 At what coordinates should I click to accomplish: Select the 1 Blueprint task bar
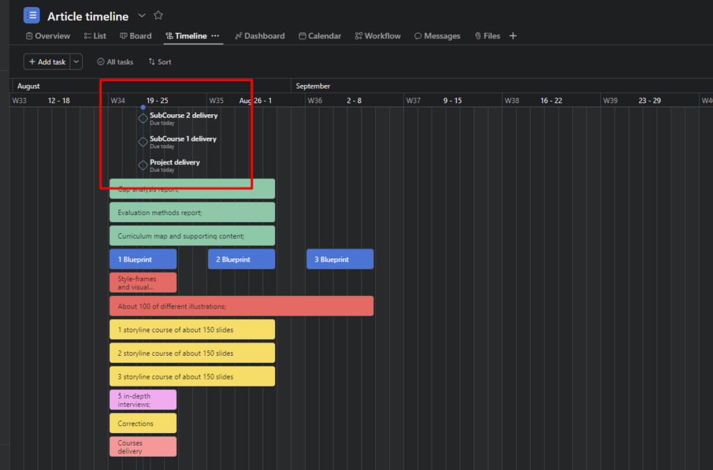[x=143, y=259]
